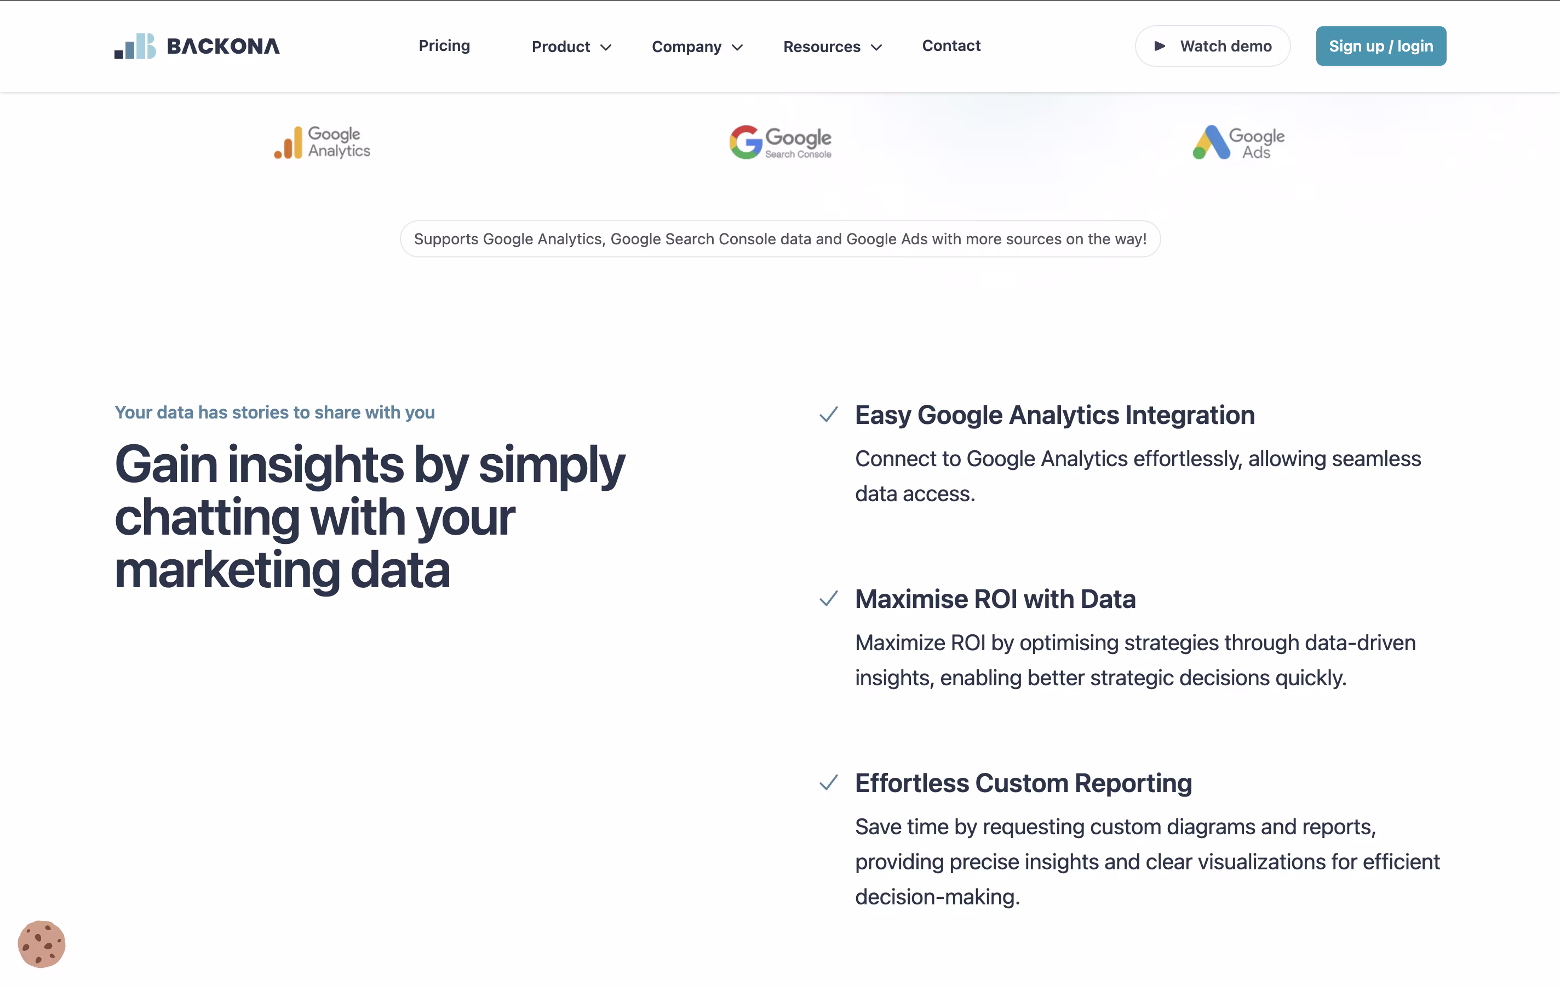Image resolution: width=1560 pixels, height=986 pixels.
Task: Expand the Product dropdown menu
Action: pyautogui.click(x=571, y=47)
